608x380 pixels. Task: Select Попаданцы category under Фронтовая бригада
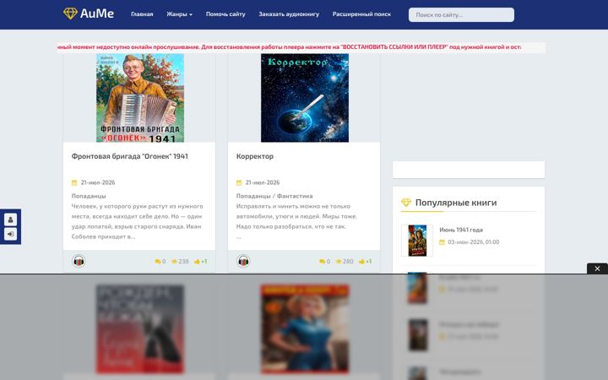click(x=89, y=196)
